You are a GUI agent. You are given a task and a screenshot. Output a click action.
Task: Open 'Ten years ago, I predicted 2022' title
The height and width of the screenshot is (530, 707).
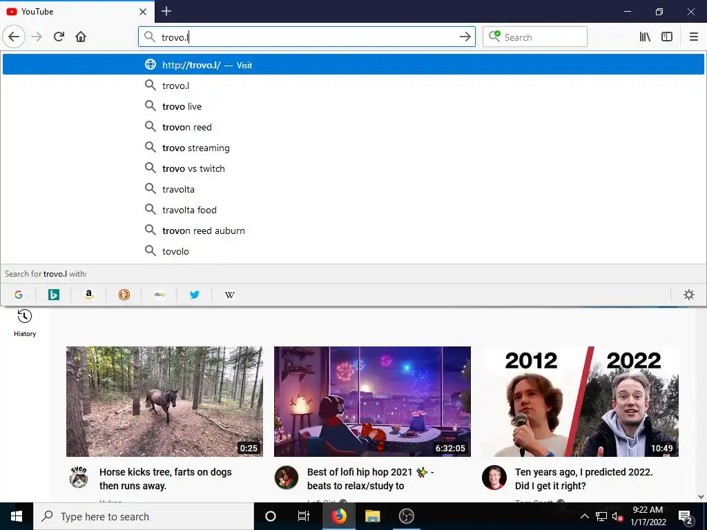(584, 479)
